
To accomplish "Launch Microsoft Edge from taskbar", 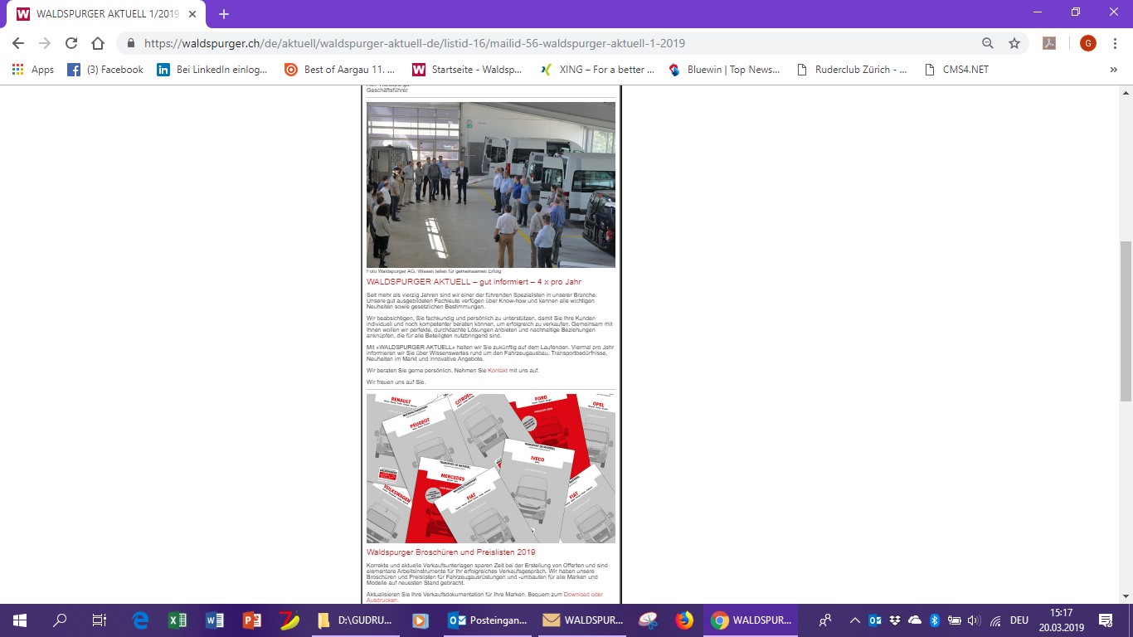I will pyautogui.click(x=139, y=620).
